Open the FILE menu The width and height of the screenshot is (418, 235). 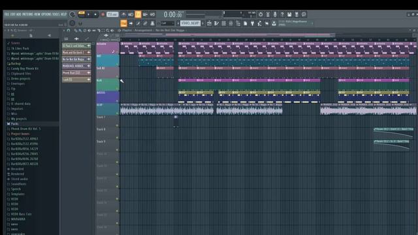coord(7,14)
